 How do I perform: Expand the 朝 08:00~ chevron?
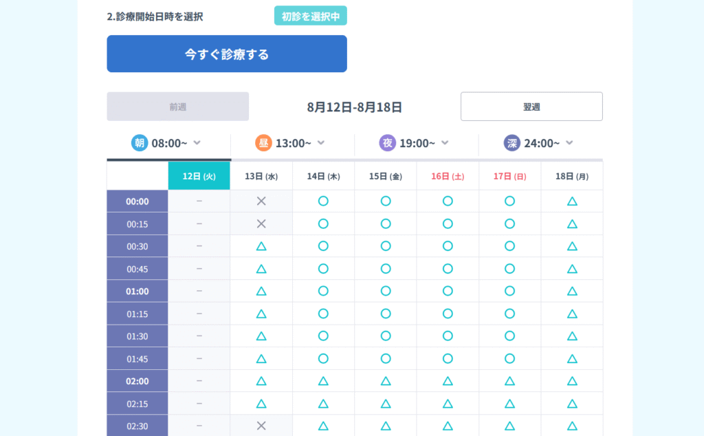197,143
